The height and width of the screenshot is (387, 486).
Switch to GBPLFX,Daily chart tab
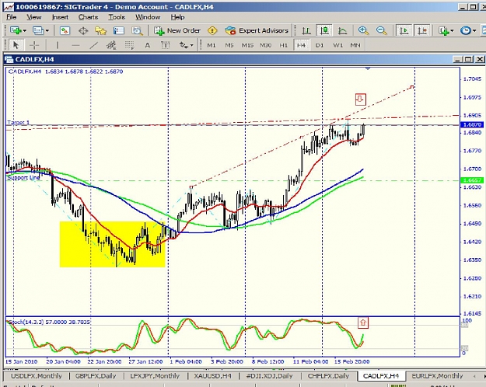[x=96, y=376]
